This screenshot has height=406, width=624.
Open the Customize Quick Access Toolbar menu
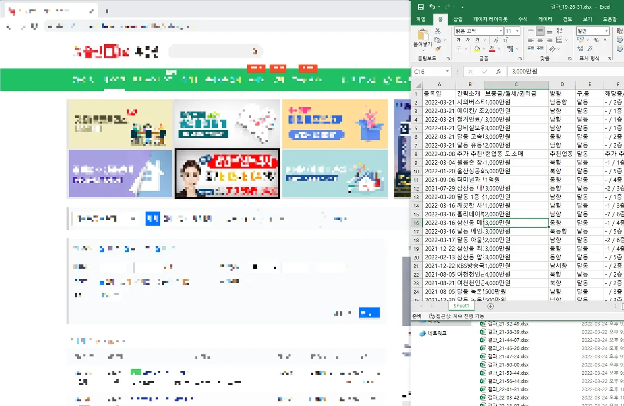(x=462, y=7)
